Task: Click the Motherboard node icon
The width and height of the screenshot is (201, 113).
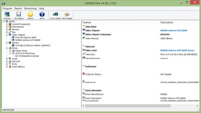Action: 10,27
